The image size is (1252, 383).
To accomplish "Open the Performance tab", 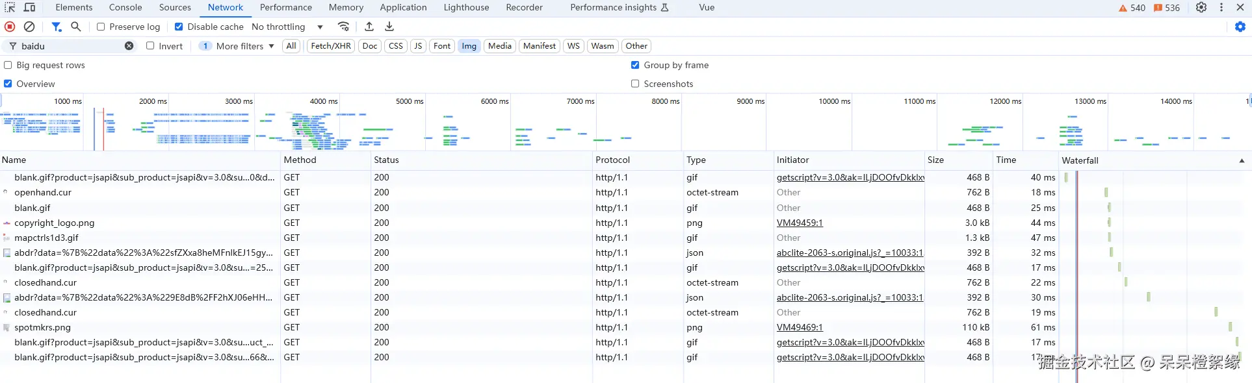I will pos(286,7).
